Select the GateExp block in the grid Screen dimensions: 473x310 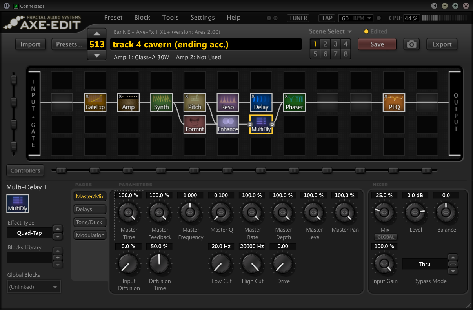[95, 102]
